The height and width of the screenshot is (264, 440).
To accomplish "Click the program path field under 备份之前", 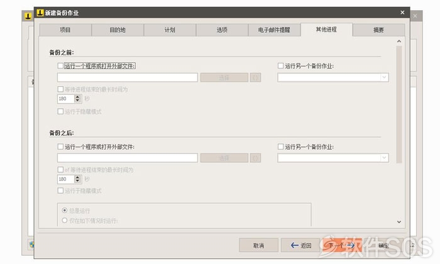I will [128, 77].
